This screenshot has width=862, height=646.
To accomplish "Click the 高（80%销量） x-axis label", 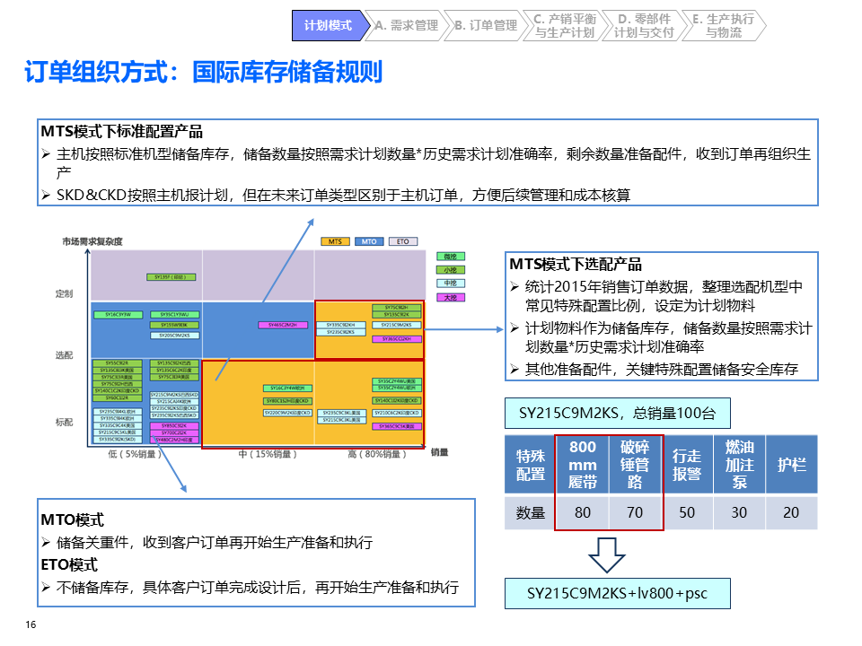I will (377, 454).
